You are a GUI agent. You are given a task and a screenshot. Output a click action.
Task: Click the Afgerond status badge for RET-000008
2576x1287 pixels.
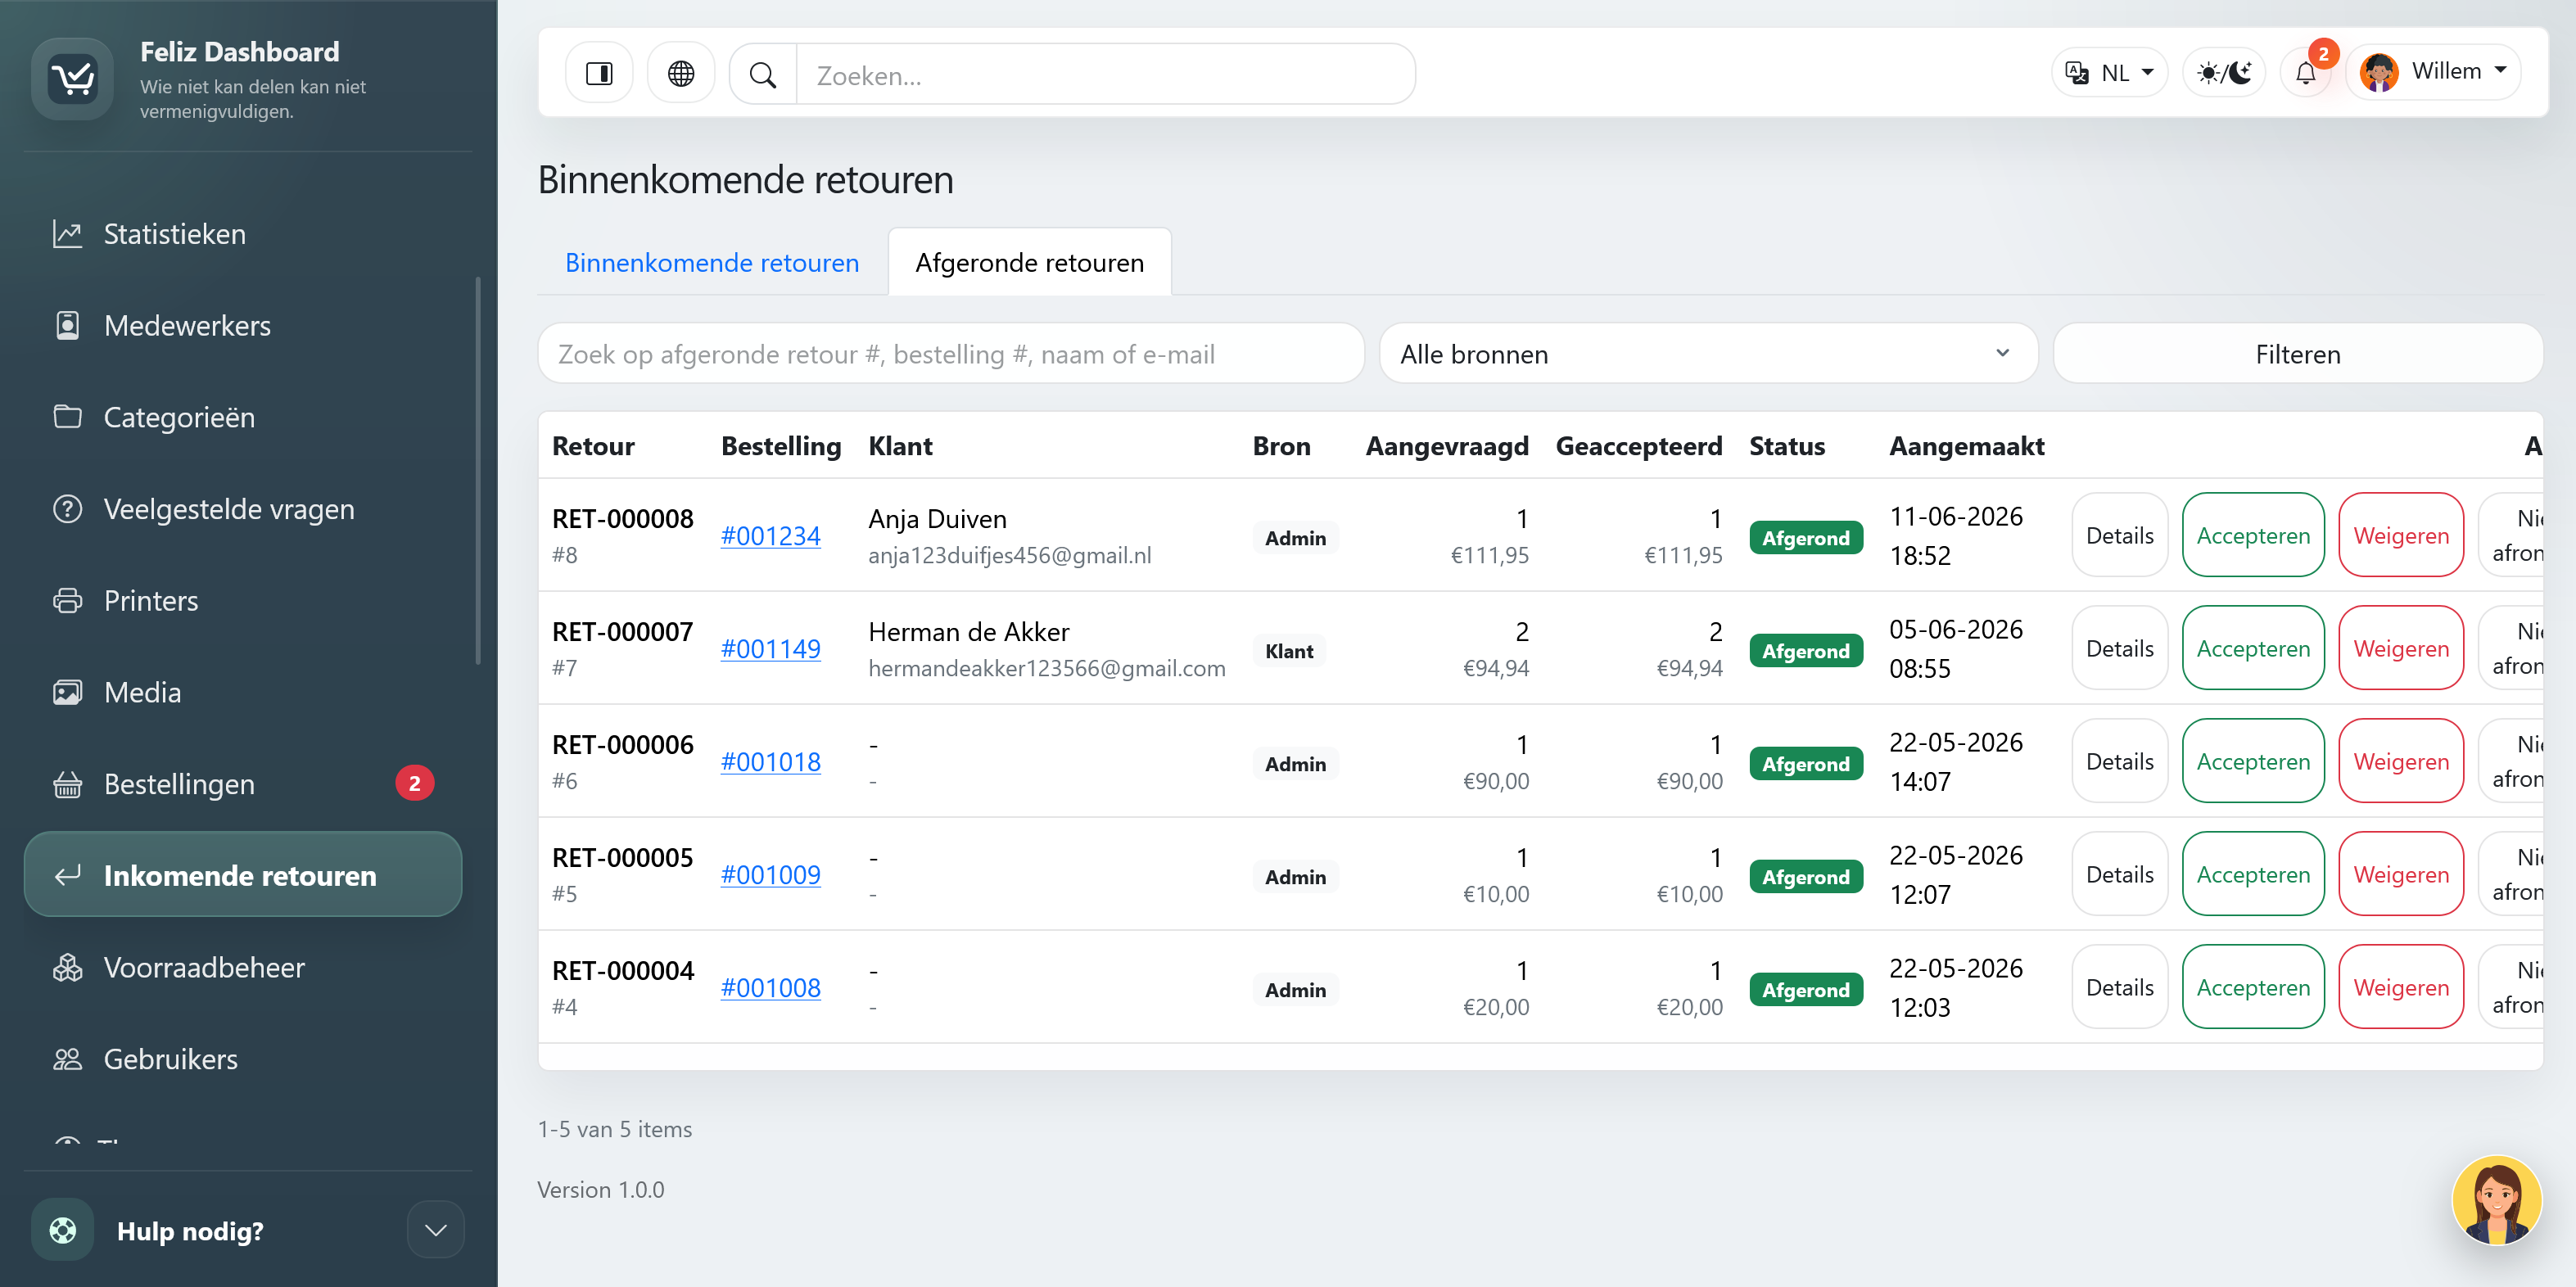[x=1805, y=538]
